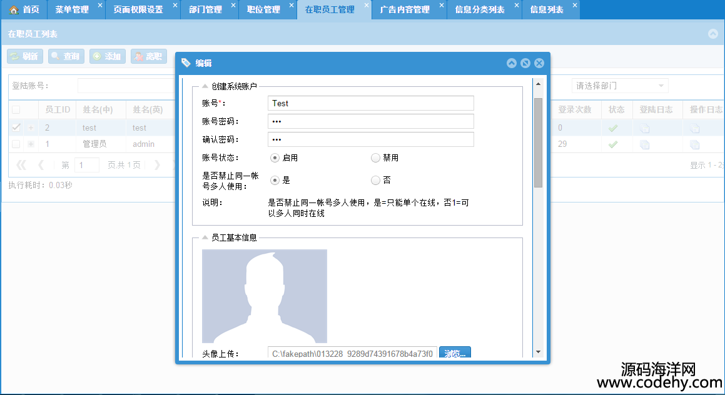Image resolution: width=725 pixels, height=395 pixels.
Task: Click the 离职 resignation button
Action: tap(148, 56)
